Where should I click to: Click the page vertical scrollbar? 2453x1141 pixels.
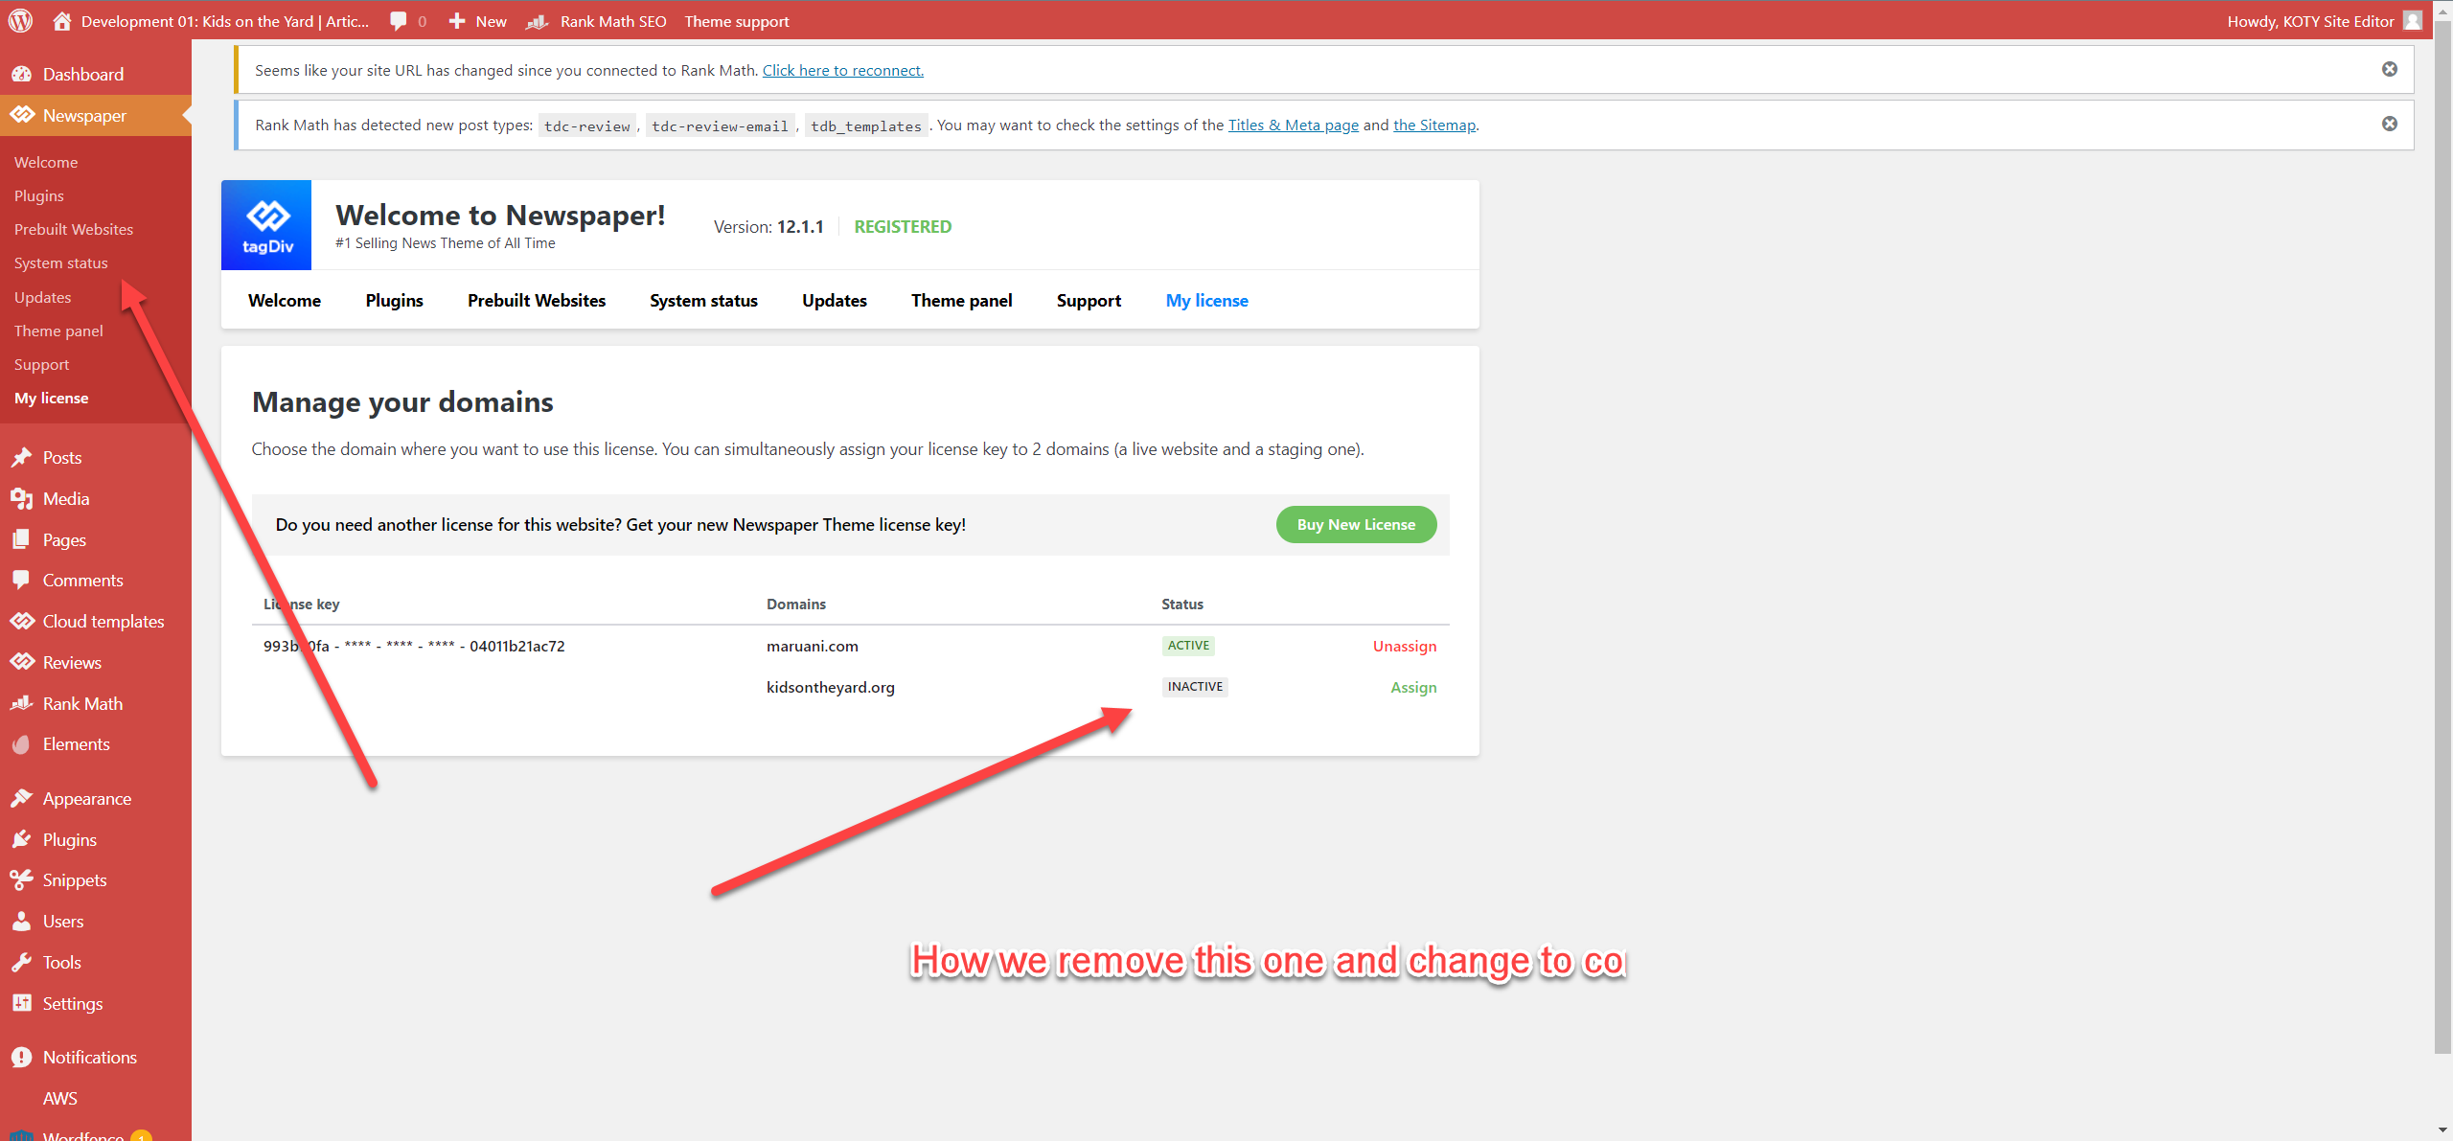(x=2444, y=536)
